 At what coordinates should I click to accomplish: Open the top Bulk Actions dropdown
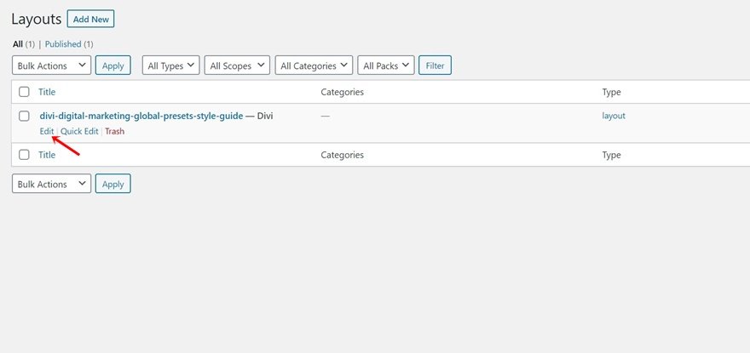(51, 65)
